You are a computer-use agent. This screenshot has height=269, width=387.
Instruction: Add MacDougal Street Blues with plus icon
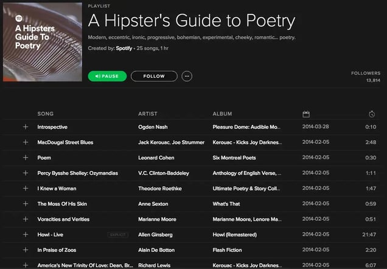26,142
